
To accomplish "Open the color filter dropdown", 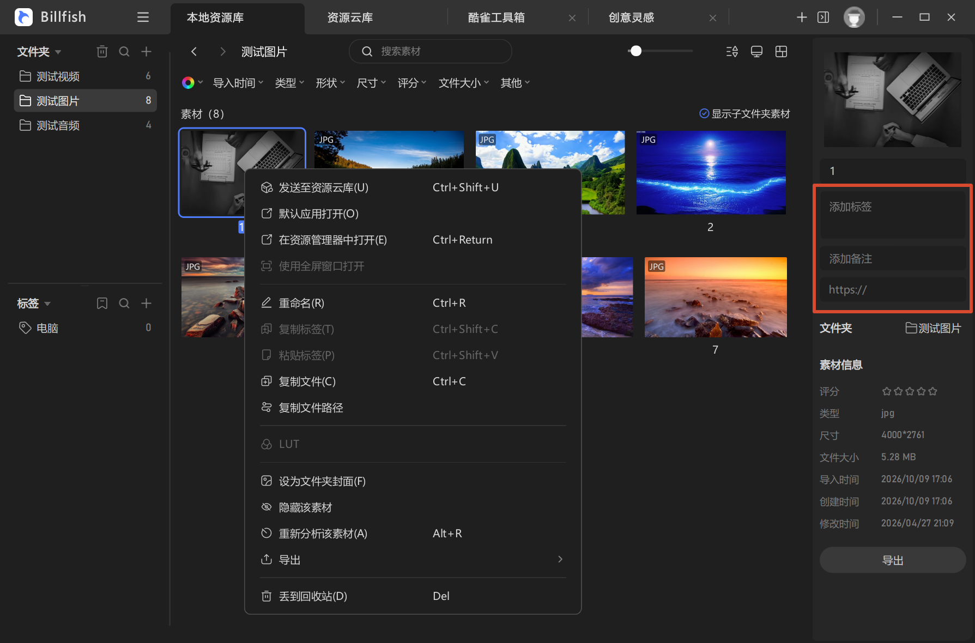I will pyautogui.click(x=192, y=83).
